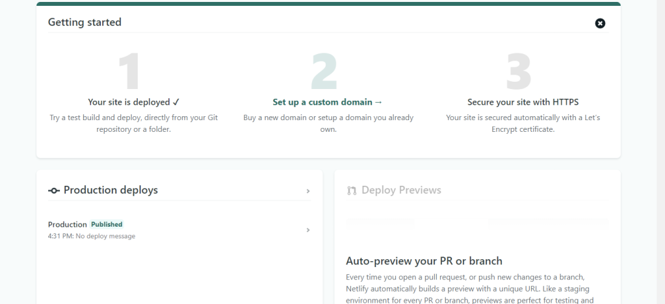Click the No deploy message timestamp line
This screenshot has height=304, width=665.
[92, 236]
